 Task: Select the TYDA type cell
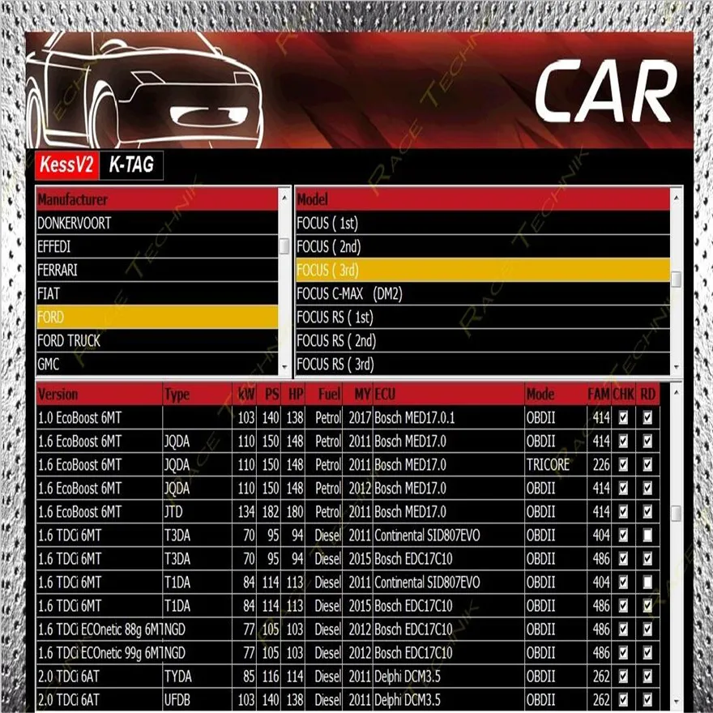point(198,677)
